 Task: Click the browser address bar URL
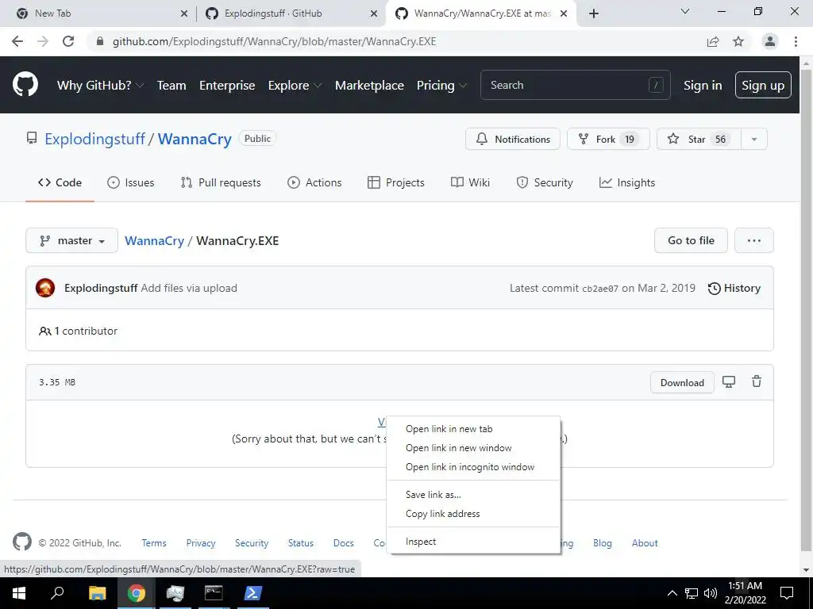pyautogui.click(x=274, y=41)
